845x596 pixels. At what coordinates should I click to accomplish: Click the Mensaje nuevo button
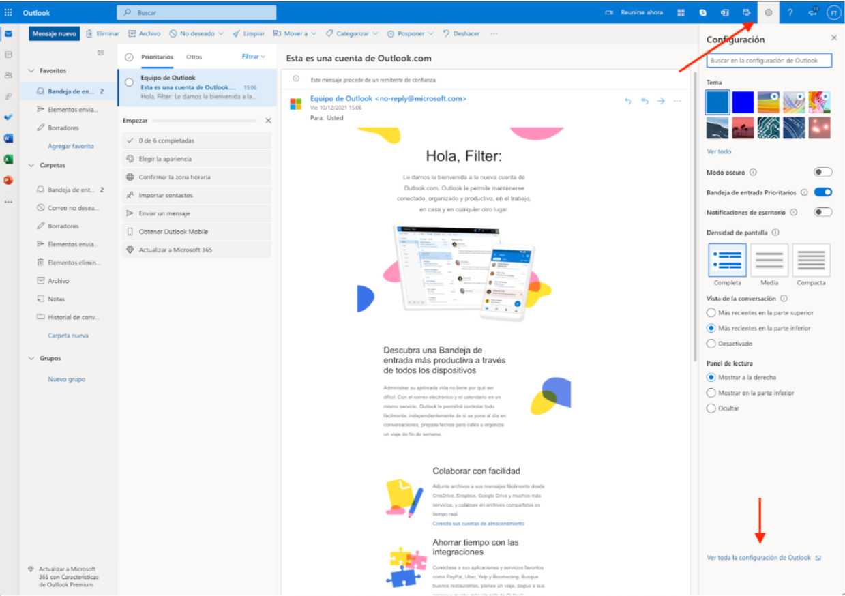54,33
